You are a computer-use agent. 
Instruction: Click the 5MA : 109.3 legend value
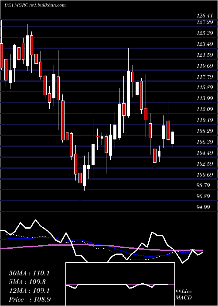[x=27, y=282]
